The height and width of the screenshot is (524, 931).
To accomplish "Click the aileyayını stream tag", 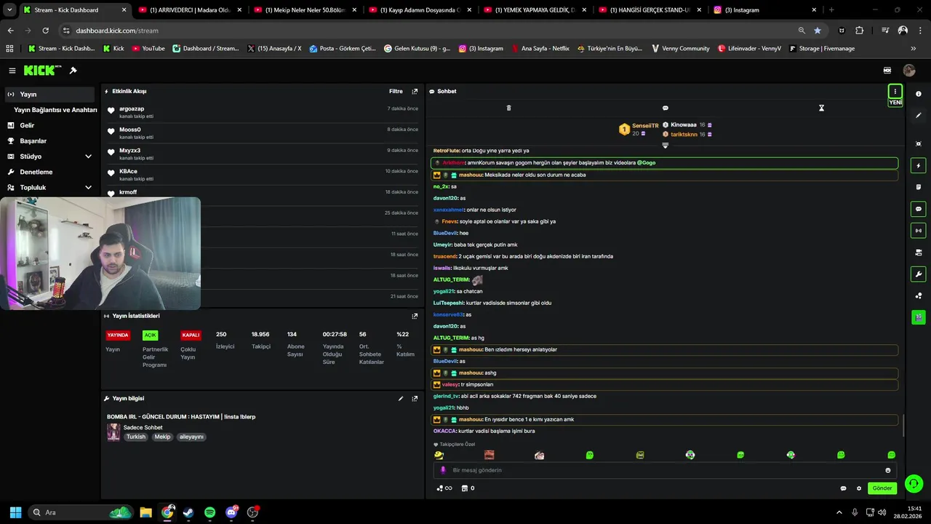I will tap(191, 437).
